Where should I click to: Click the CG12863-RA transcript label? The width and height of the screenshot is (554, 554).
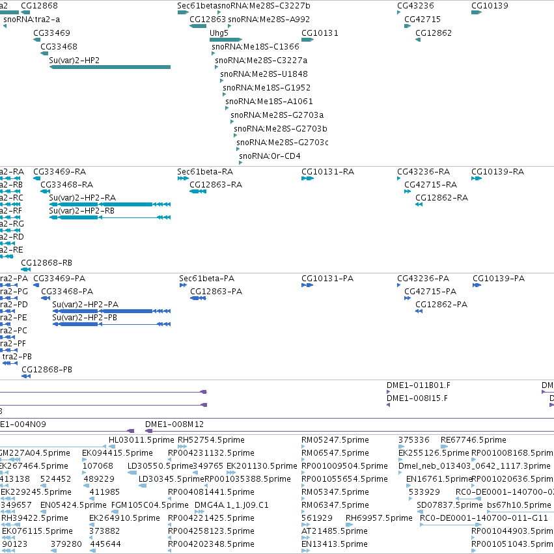216,185
